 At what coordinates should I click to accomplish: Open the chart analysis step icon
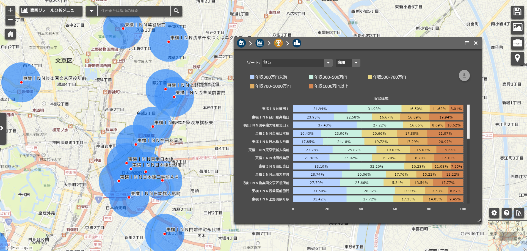click(260, 43)
